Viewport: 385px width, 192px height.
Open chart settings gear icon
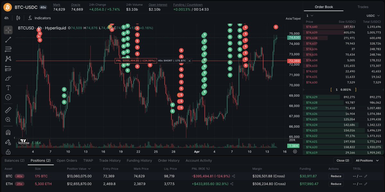295,152
